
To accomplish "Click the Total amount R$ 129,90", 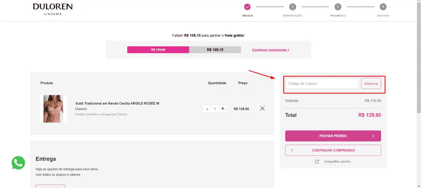I will pyautogui.click(x=370, y=115).
